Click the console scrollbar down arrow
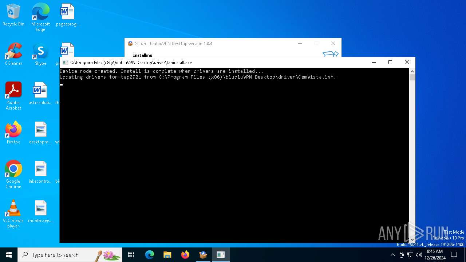This screenshot has height=262, width=466. (x=412, y=240)
